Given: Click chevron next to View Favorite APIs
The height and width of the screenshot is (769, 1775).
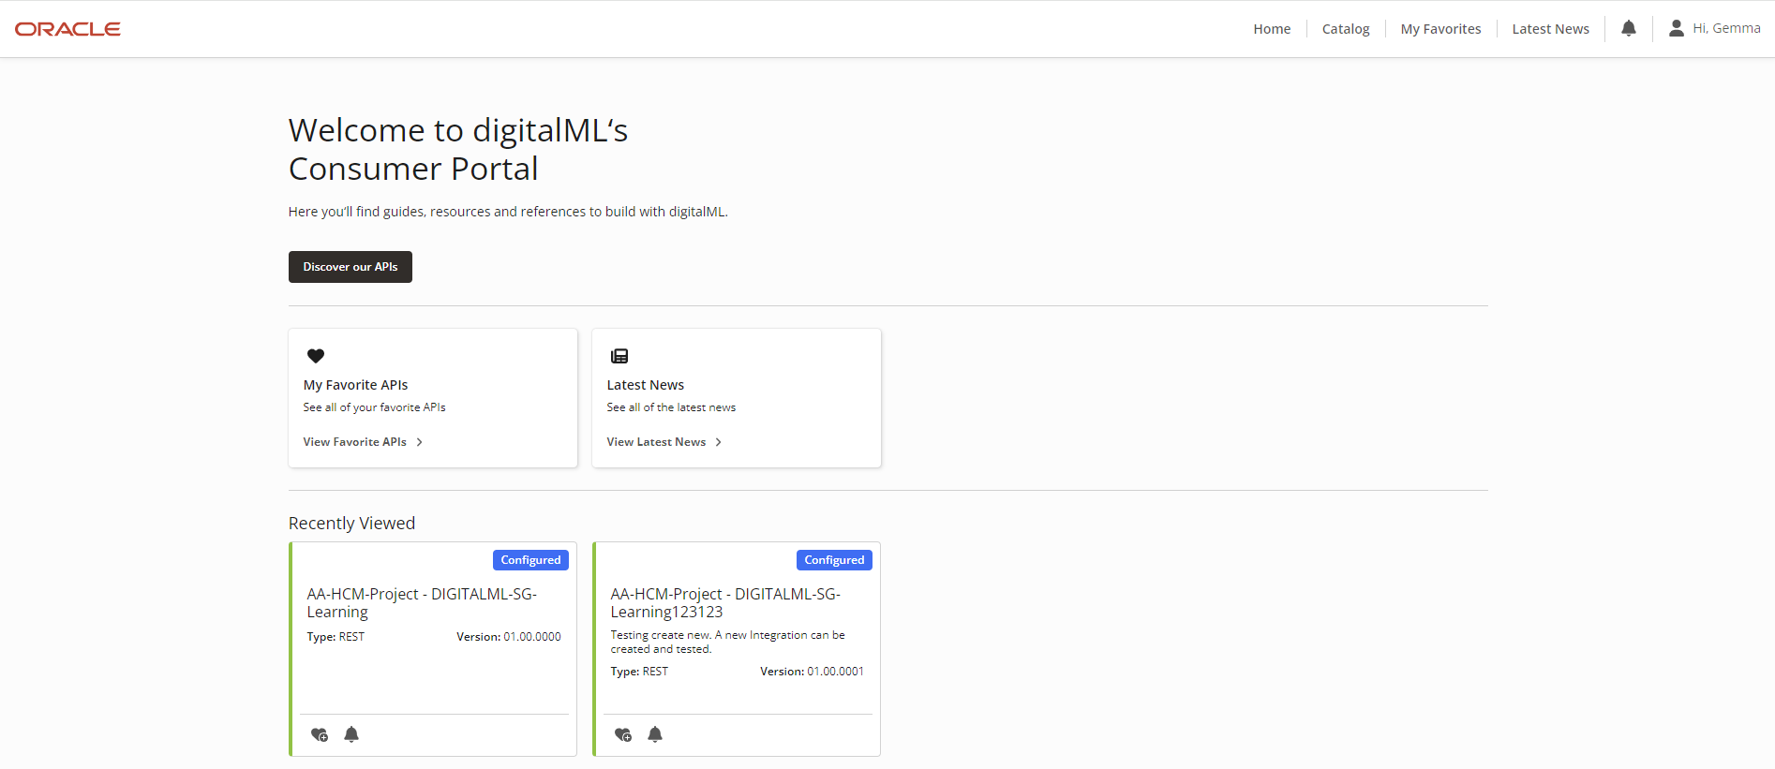Looking at the screenshot, I should tap(419, 442).
